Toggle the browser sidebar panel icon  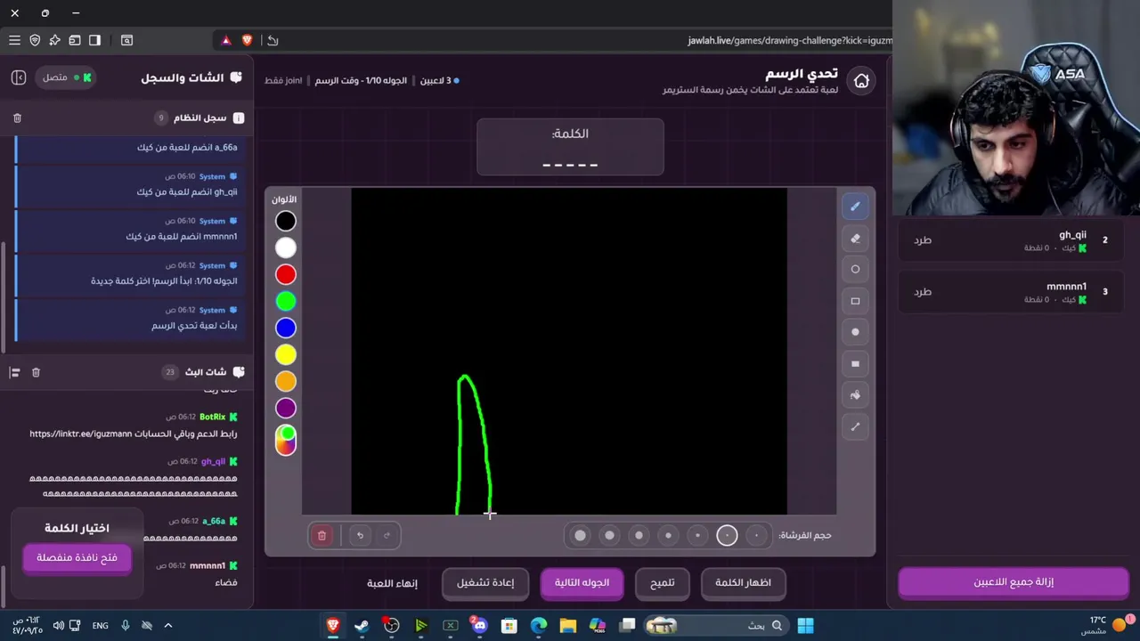(94, 40)
